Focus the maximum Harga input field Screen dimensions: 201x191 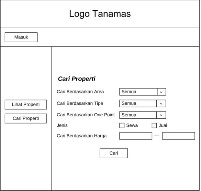(x=179, y=136)
